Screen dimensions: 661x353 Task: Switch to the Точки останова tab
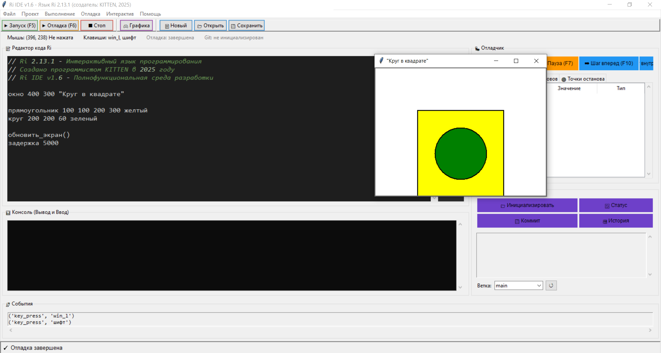pyautogui.click(x=583, y=79)
